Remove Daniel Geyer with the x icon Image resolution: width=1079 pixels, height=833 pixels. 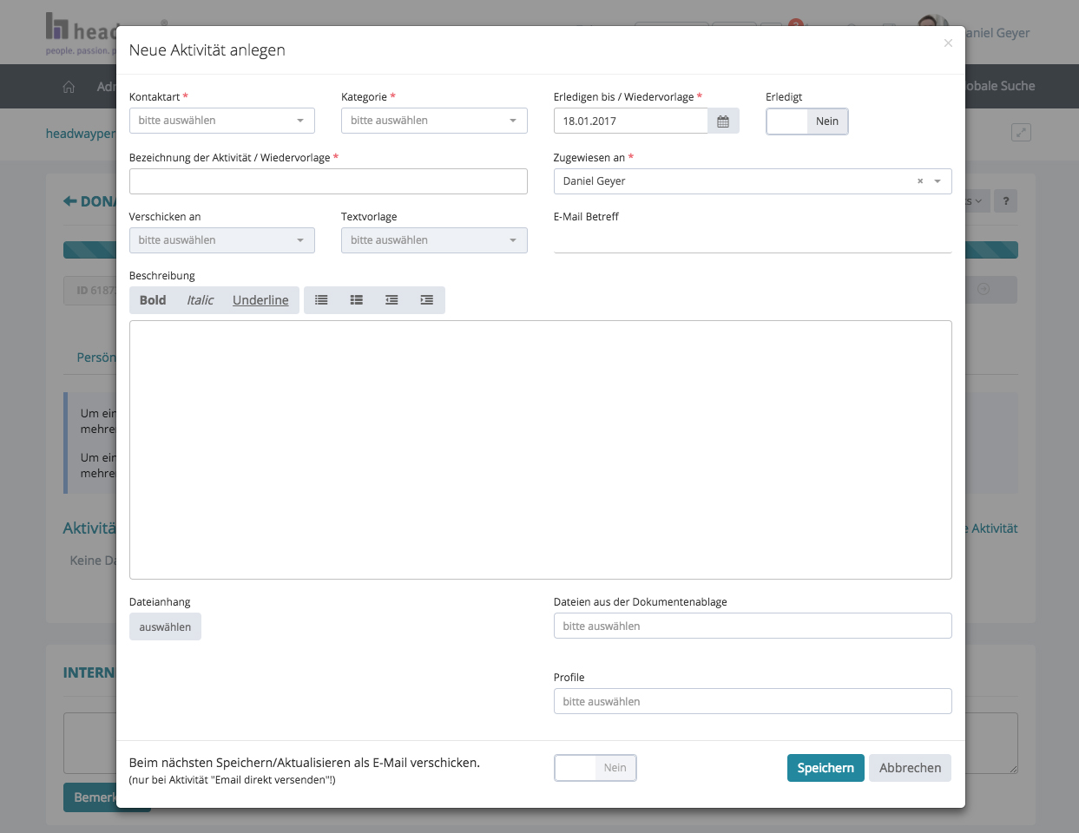tap(920, 181)
